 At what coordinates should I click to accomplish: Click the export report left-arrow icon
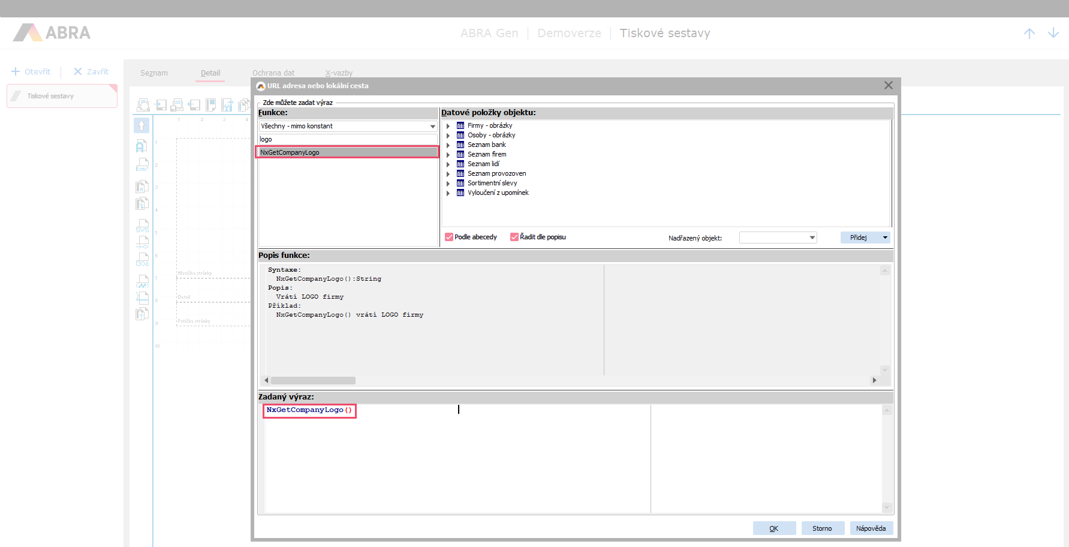pyautogui.click(x=194, y=105)
